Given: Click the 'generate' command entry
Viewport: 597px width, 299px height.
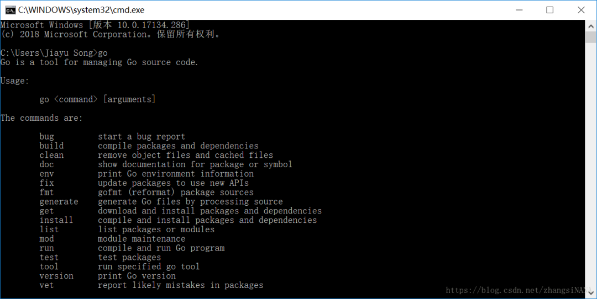Looking at the screenshot, I should [x=59, y=202].
